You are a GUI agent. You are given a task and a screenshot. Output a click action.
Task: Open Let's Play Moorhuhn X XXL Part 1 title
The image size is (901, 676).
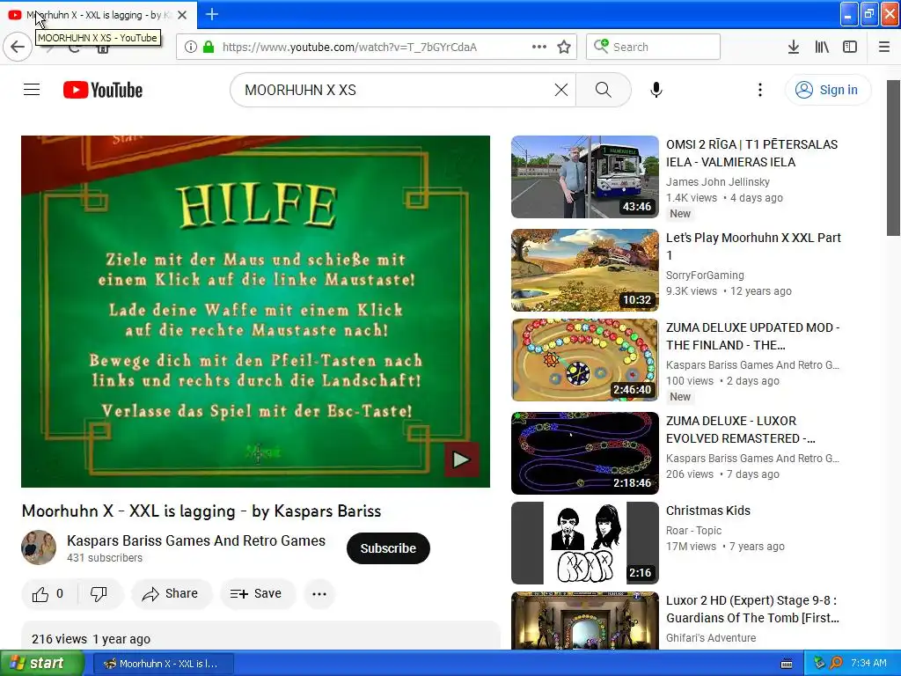pos(753,246)
